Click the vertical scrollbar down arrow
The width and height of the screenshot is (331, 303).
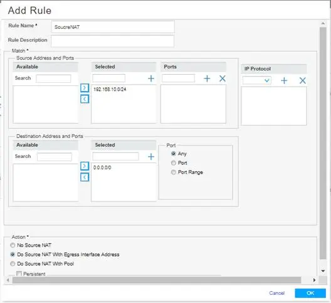(323, 271)
